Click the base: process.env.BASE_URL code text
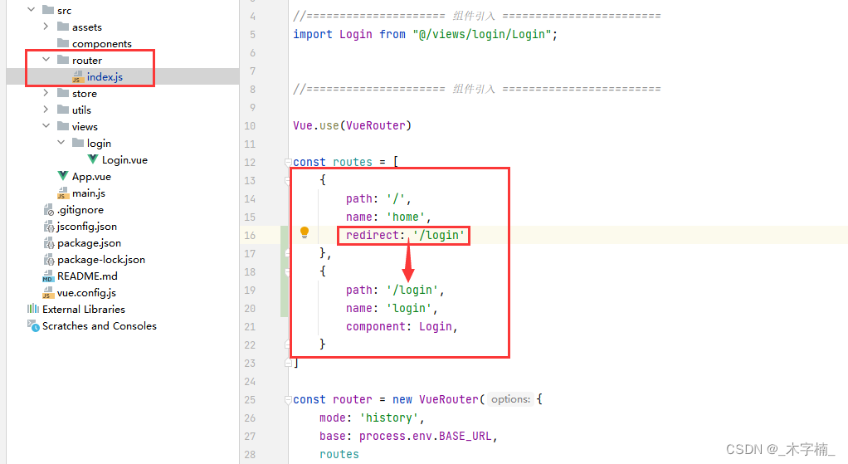The image size is (848, 464). click(408, 436)
